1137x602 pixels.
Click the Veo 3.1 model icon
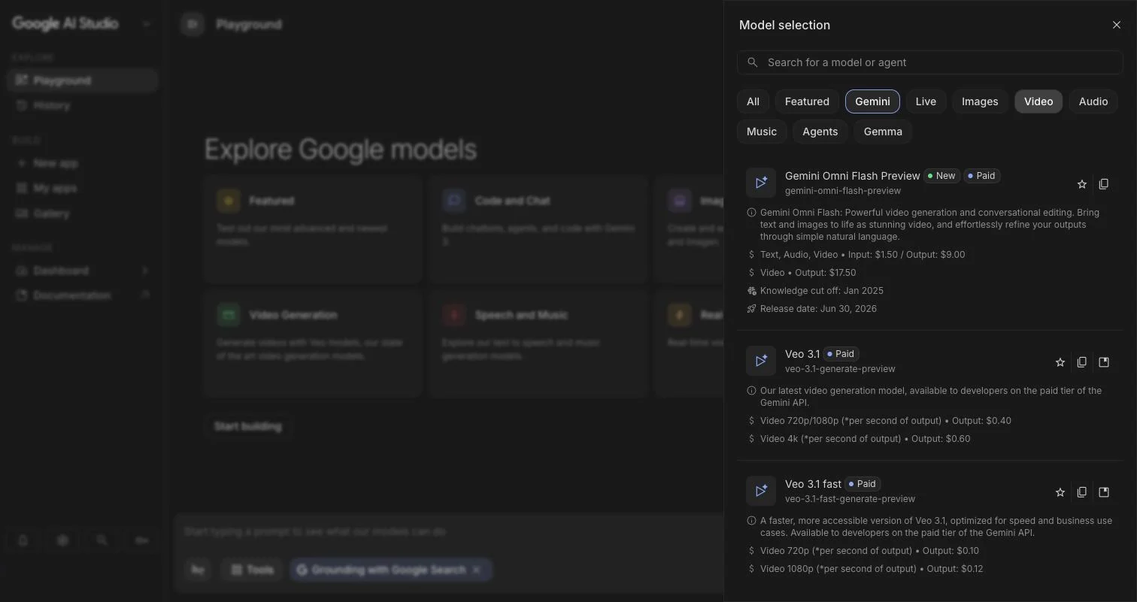point(761,361)
